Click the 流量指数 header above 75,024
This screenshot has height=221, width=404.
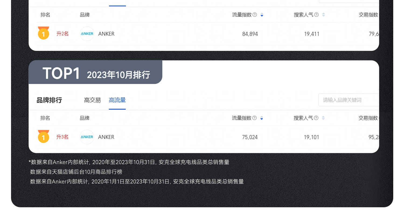click(242, 118)
